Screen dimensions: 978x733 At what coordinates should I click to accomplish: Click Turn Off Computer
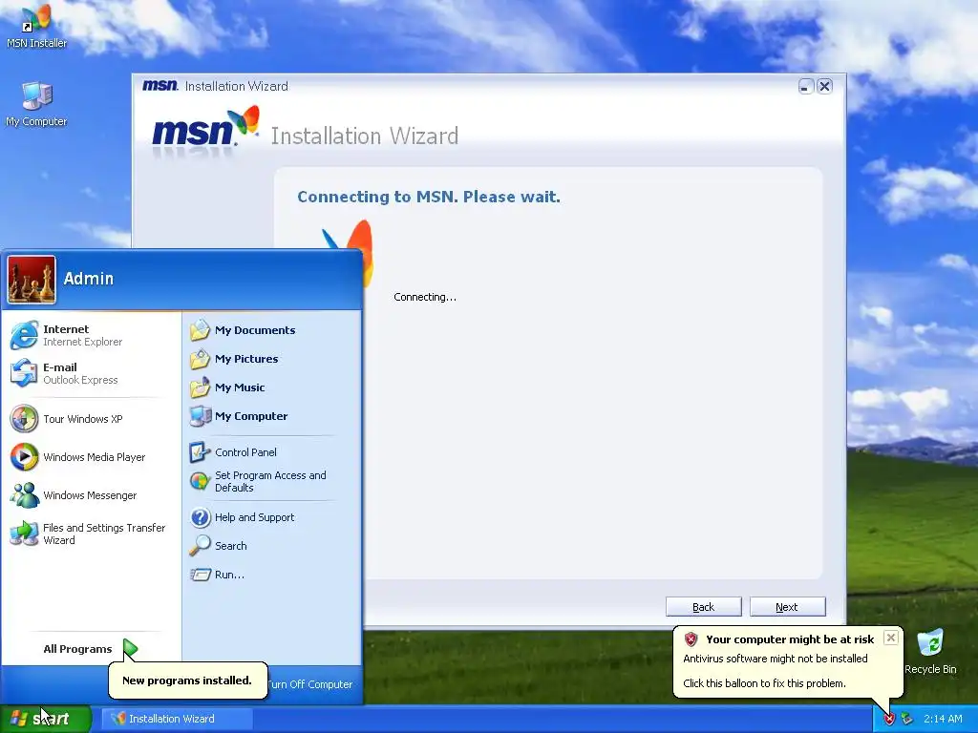tap(310, 684)
